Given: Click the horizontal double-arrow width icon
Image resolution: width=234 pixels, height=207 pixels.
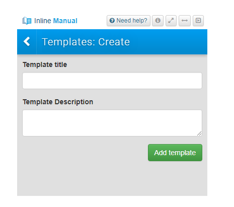Looking at the screenshot, I should 185,21.
